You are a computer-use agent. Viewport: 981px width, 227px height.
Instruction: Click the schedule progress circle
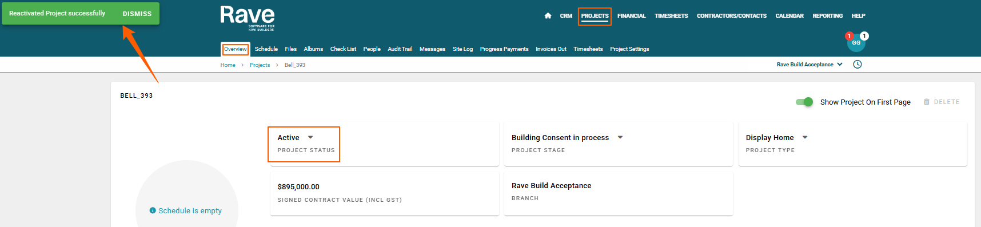click(x=187, y=194)
